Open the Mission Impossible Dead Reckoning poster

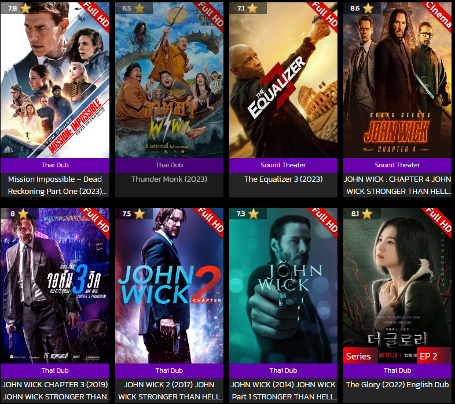55,80
